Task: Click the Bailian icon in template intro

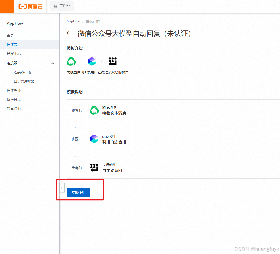Action: tap(92, 61)
